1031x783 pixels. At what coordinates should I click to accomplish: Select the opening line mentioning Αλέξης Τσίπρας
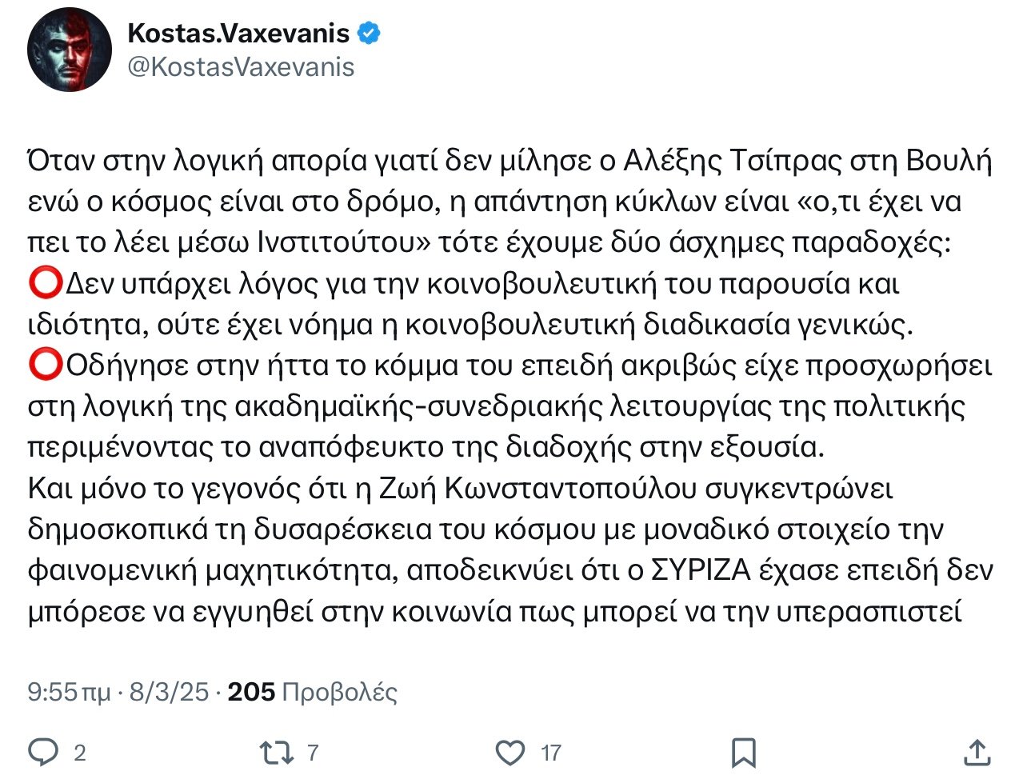point(510,161)
